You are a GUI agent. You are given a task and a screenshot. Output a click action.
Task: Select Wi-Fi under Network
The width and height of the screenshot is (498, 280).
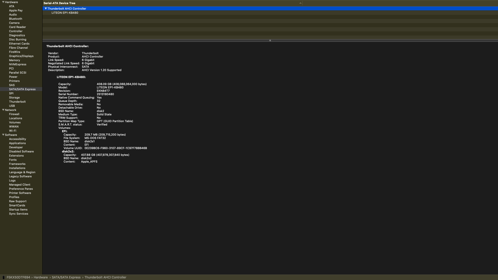(12, 131)
